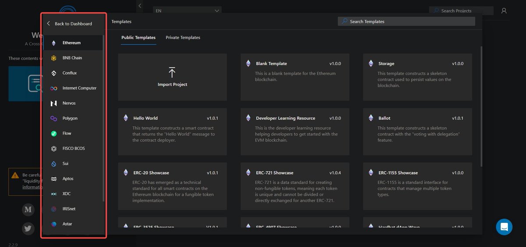The width and height of the screenshot is (526, 247).
Task: Open the user profile icon
Action: tap(504, 11)
